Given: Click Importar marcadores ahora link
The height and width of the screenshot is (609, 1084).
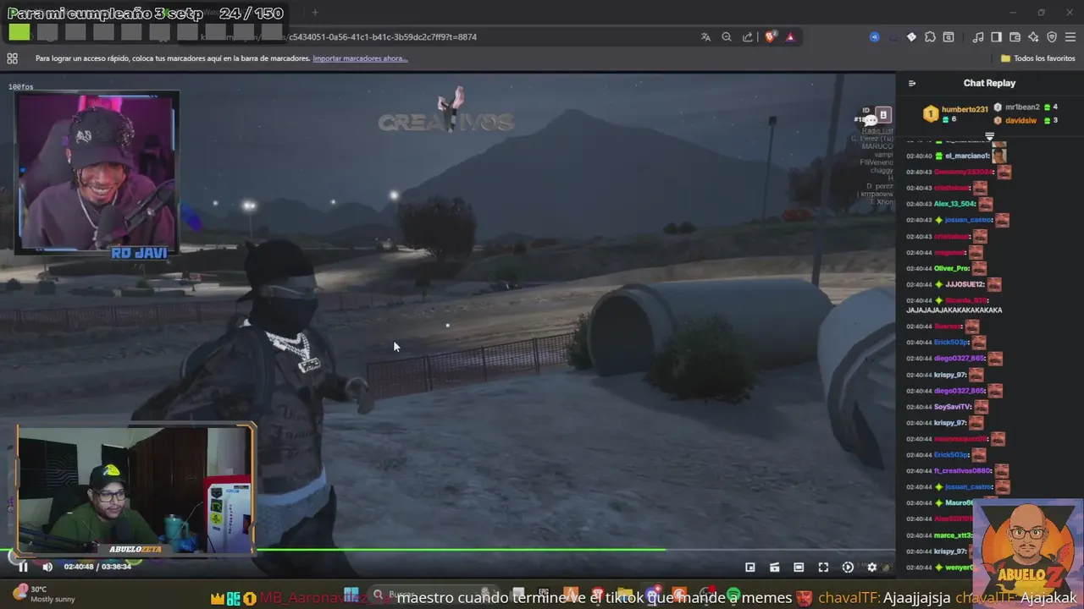Looking at the screenshot, I should click(x=360, y=58).
